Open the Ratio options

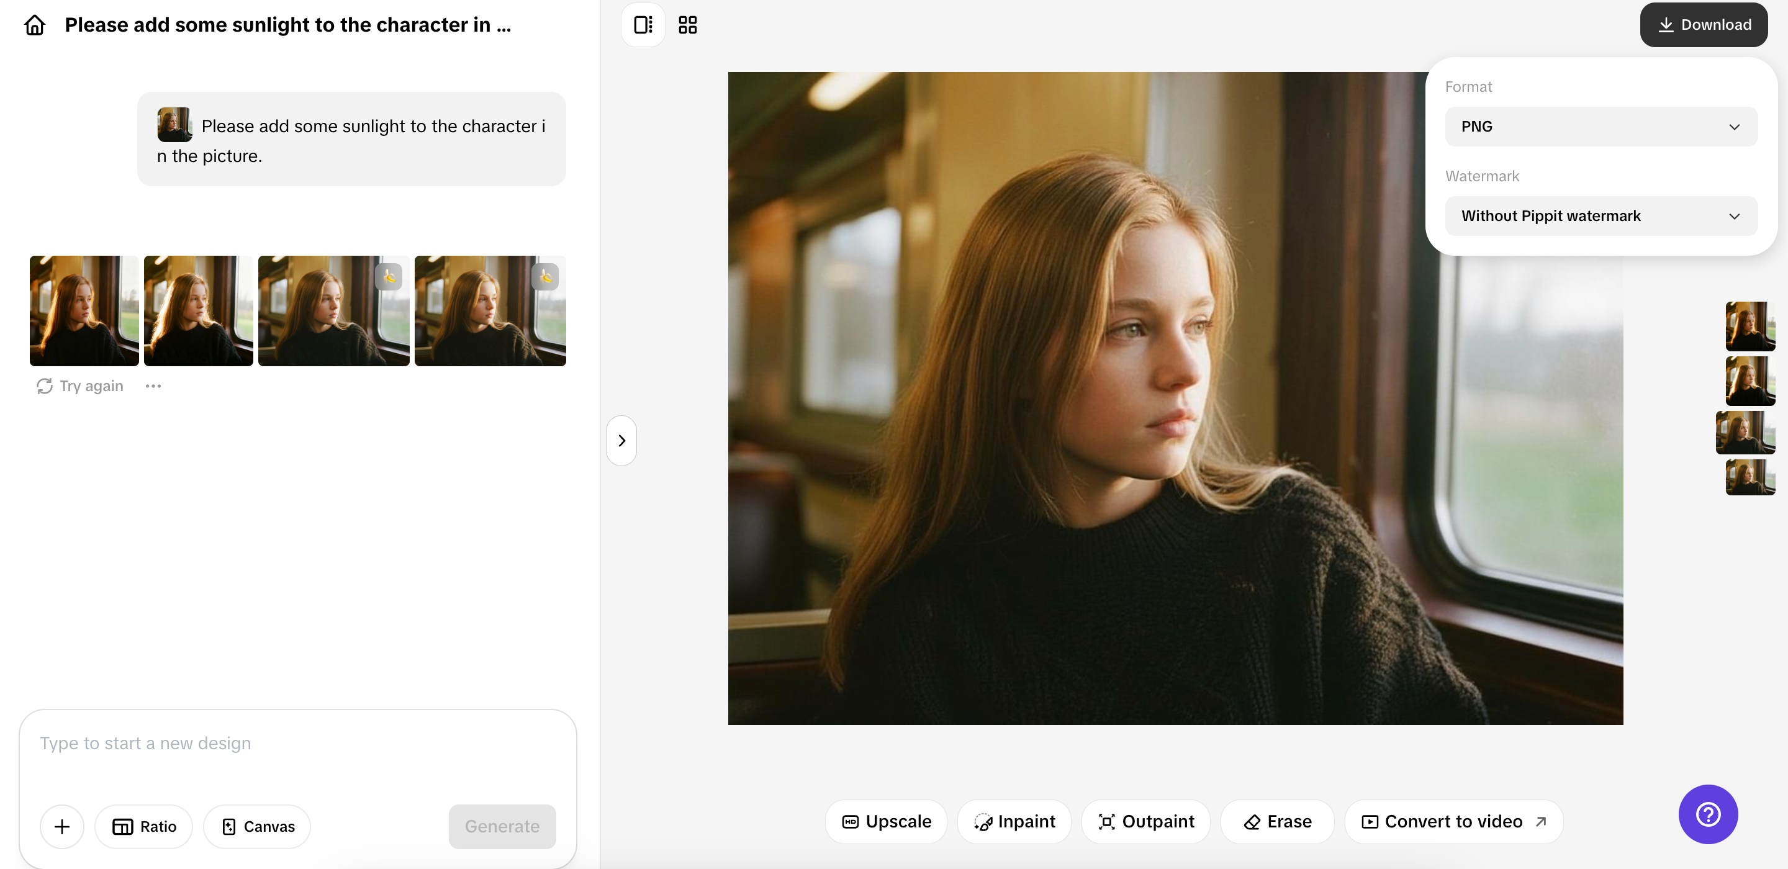[143, 826]
